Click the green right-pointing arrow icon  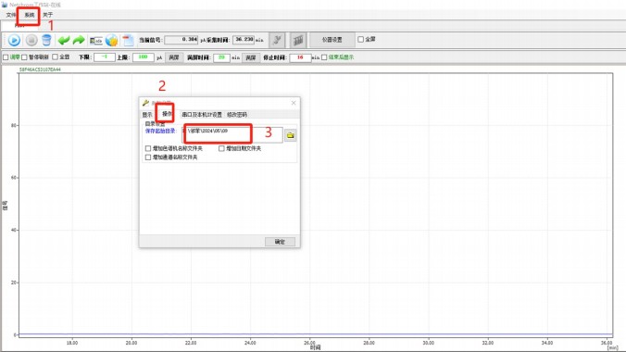click(79, 40)
